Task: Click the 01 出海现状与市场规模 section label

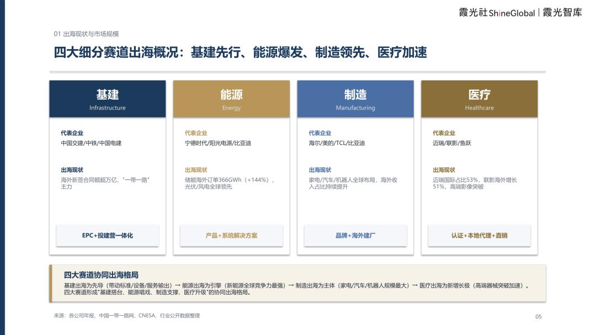Action: coord(86,34)
